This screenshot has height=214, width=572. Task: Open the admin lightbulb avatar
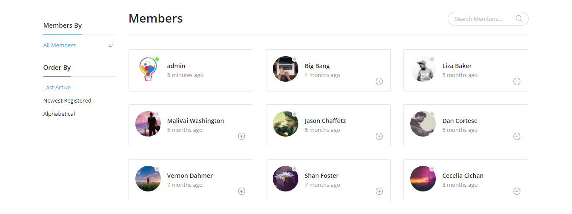[x=148, y=69]
